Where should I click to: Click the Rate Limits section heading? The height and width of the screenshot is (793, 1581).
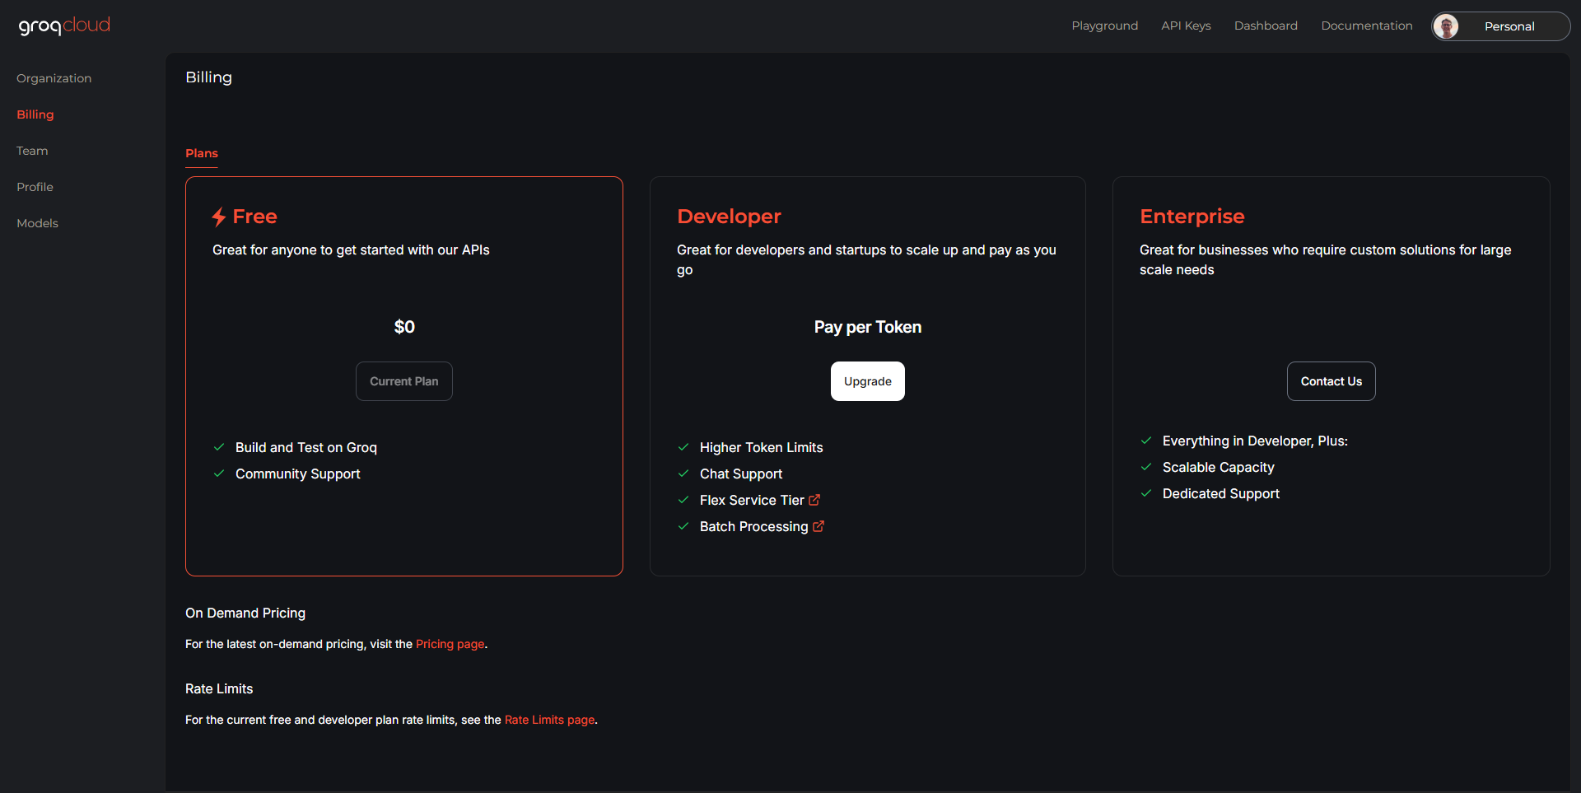[219, 688]
